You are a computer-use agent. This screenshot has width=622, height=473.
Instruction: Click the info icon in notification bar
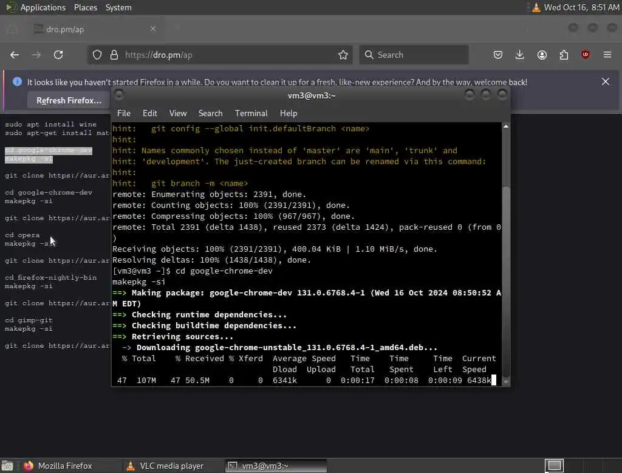click(x=17, y=82)
